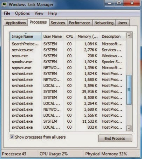Image resolution: width=142 pixels, height=159 pixels.
Task: Select svchost.exe using 832 K memory
Action: tap(68, 127)
